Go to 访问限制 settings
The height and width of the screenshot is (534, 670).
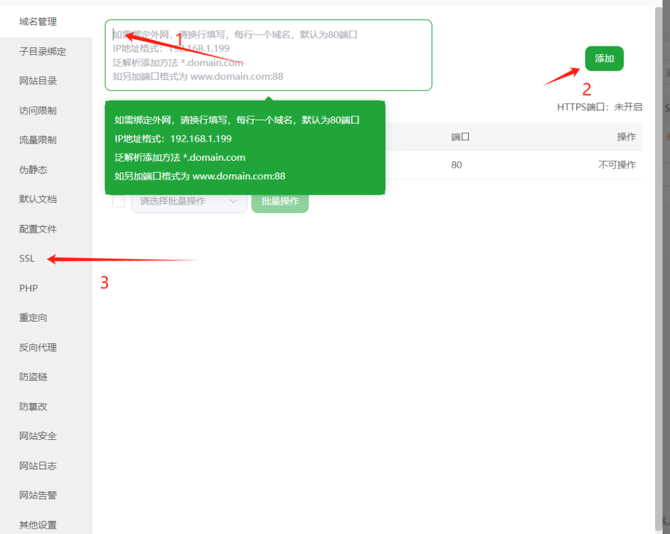point(38,110)
